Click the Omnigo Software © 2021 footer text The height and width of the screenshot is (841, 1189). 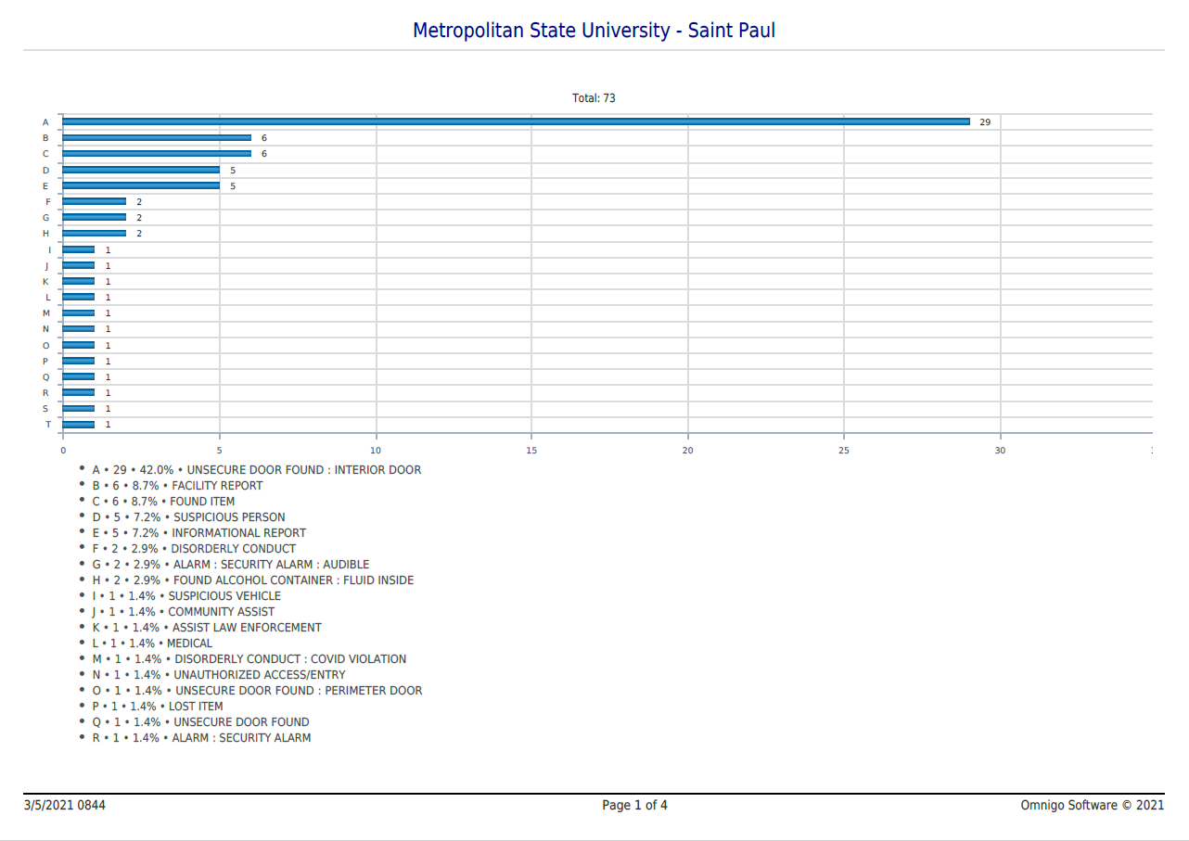point(1092,805)
